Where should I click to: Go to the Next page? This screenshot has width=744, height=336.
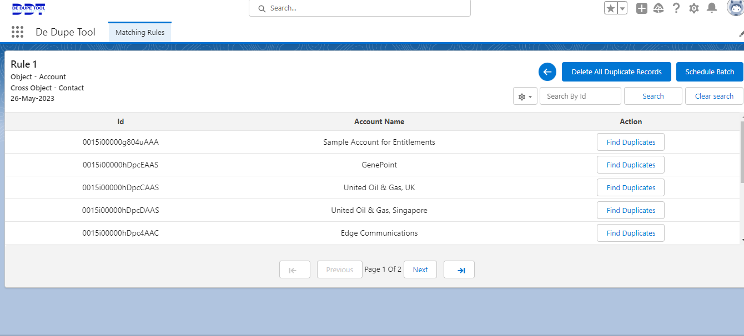(420, 270)
